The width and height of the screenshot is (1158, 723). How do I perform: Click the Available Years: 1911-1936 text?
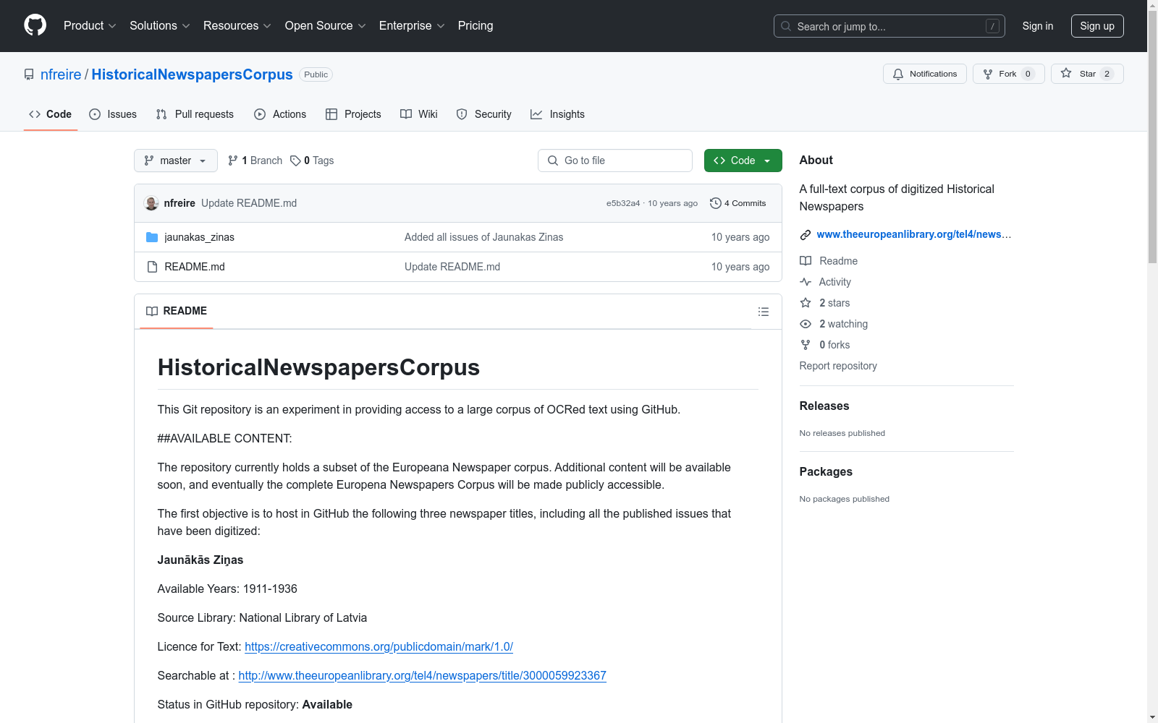click(227, 589)
